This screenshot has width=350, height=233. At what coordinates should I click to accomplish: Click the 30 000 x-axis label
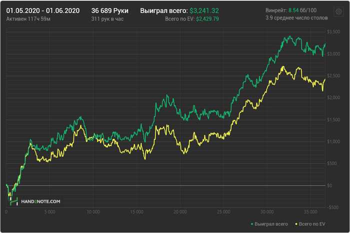coord(267,212)
